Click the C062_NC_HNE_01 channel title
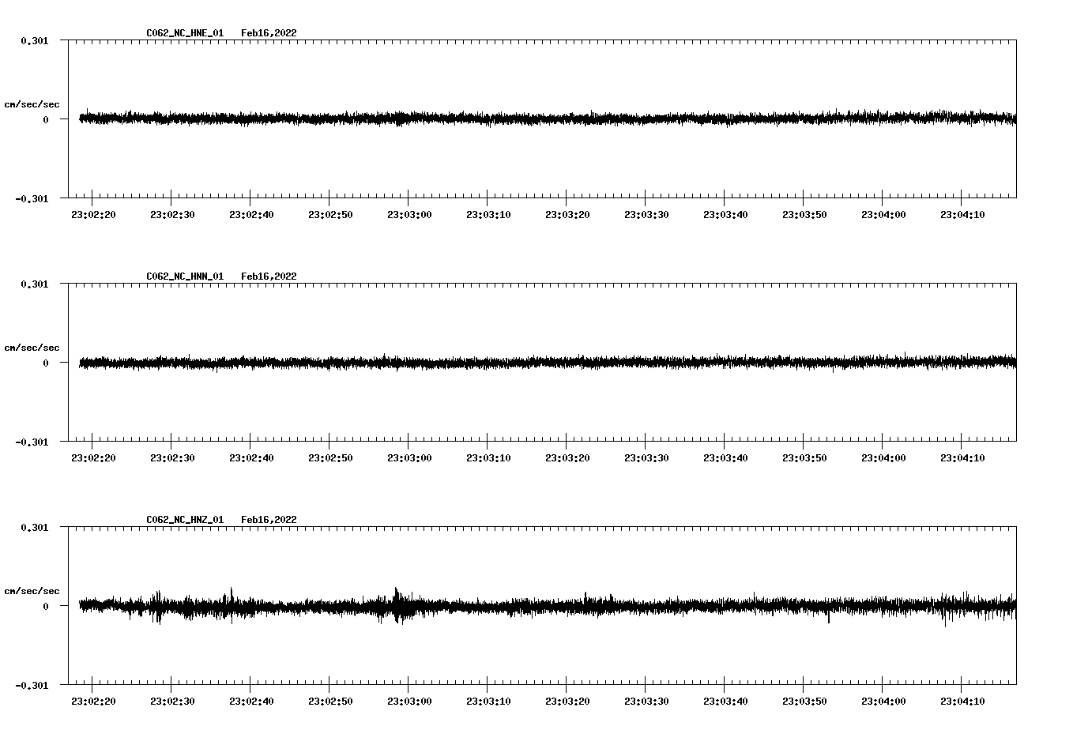The height and width of the screenshot is (730, 1073). pos(185,33)
